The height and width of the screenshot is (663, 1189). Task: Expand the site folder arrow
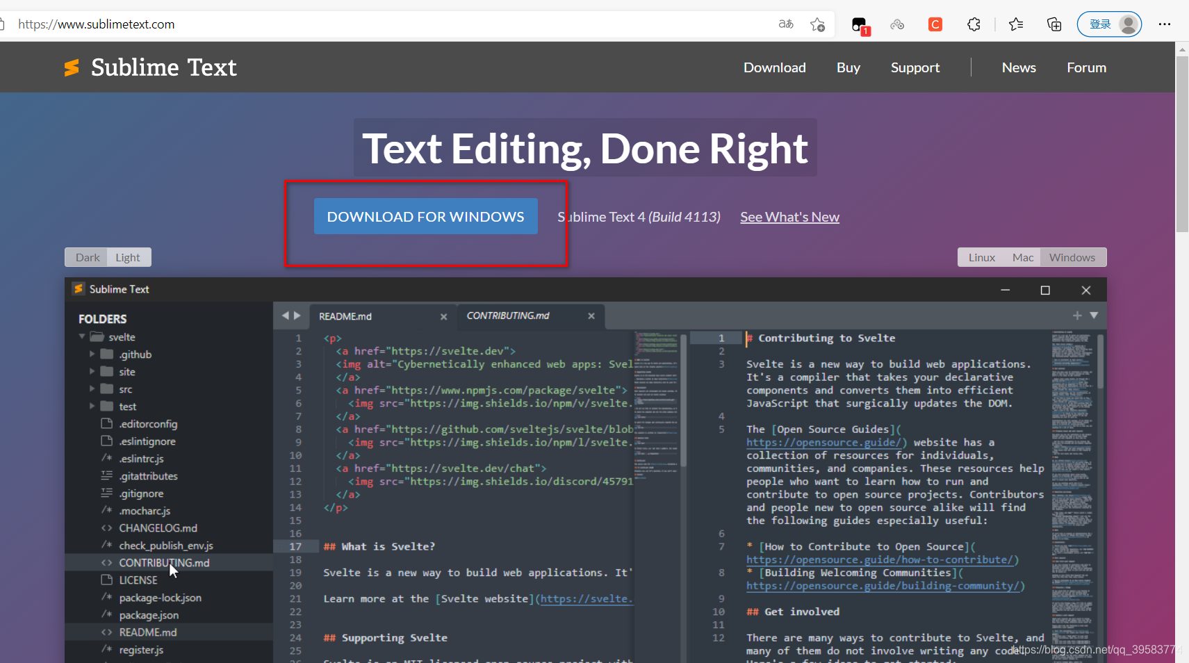[x=92, y=371]
